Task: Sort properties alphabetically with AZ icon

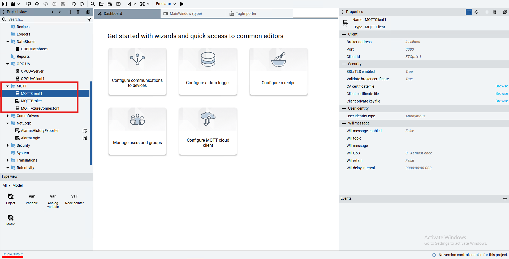Action: coord(477,12)
